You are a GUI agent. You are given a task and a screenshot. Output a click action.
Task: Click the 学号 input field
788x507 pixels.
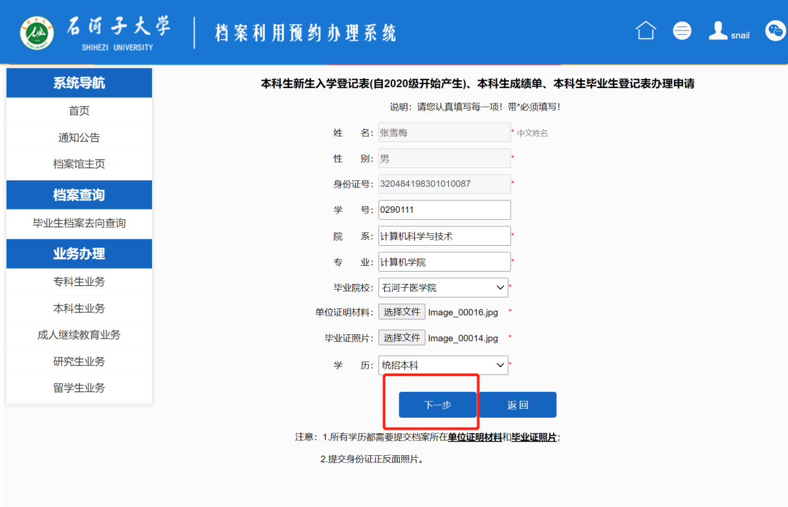(444, 210)
